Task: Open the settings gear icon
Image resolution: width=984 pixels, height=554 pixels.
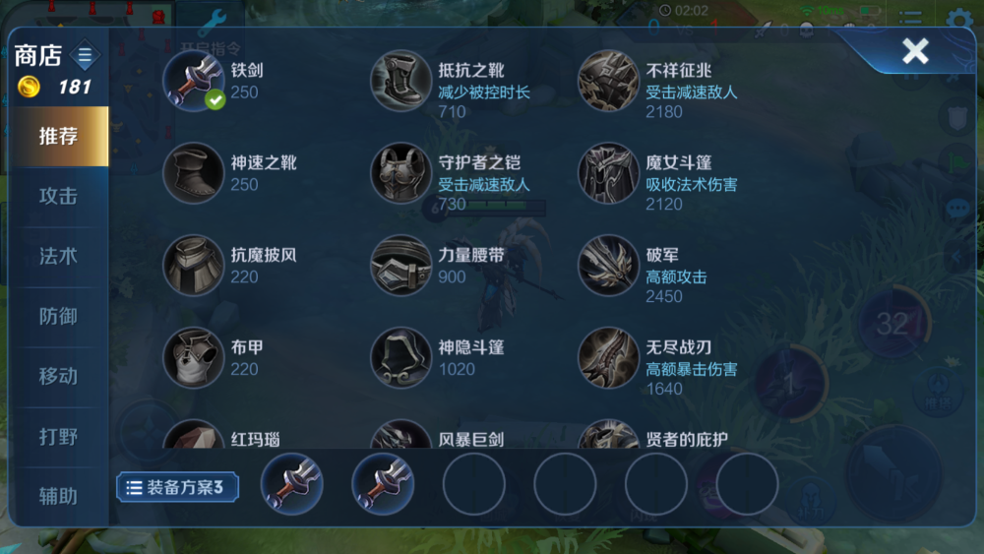Action: point(958,19)
